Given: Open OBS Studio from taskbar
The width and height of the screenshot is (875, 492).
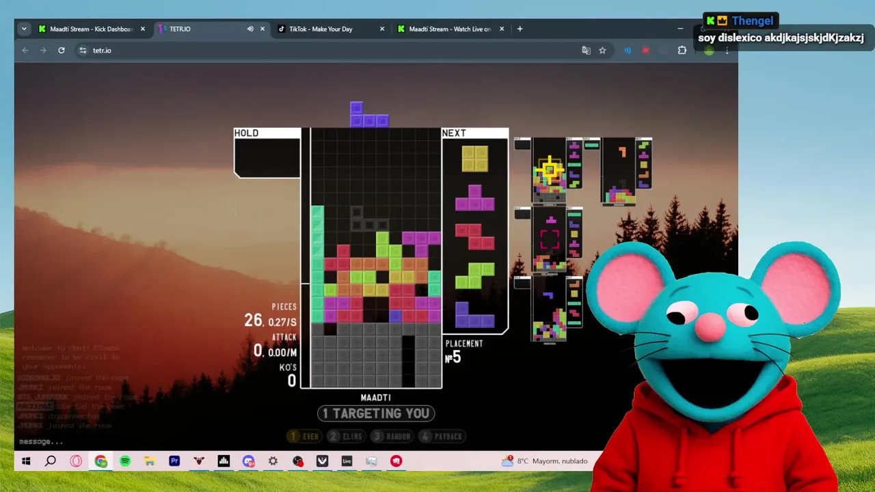Looking at the screenshot, I should [297, 461].
